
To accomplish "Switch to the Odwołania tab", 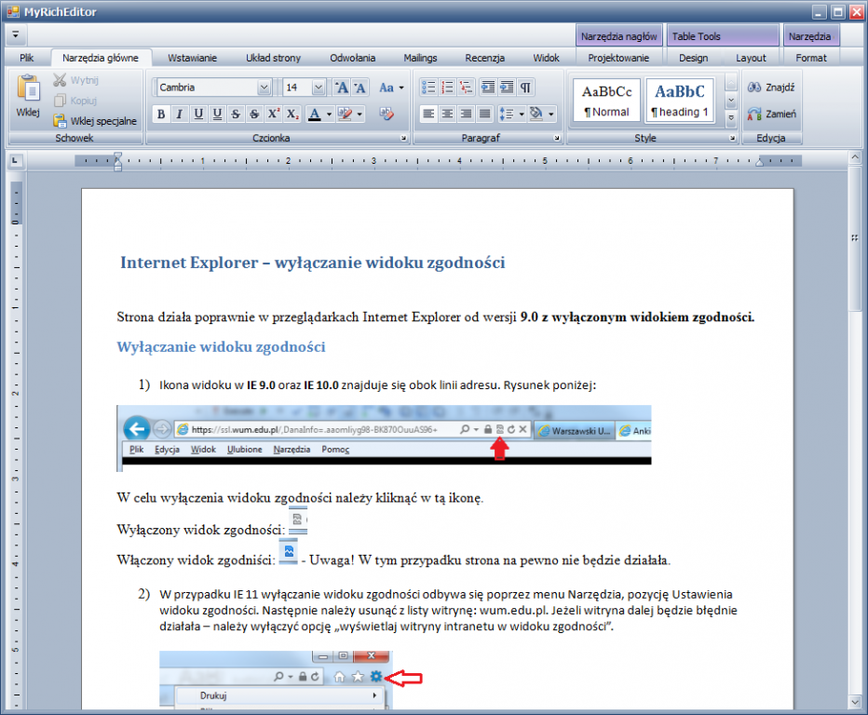I will tap(353, 58).
